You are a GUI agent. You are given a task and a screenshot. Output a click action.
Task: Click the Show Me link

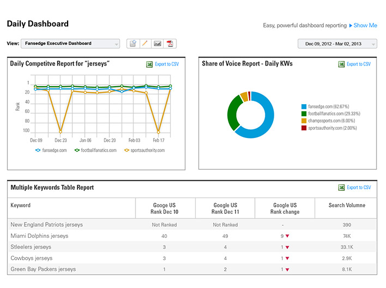[x=365, y=26]
